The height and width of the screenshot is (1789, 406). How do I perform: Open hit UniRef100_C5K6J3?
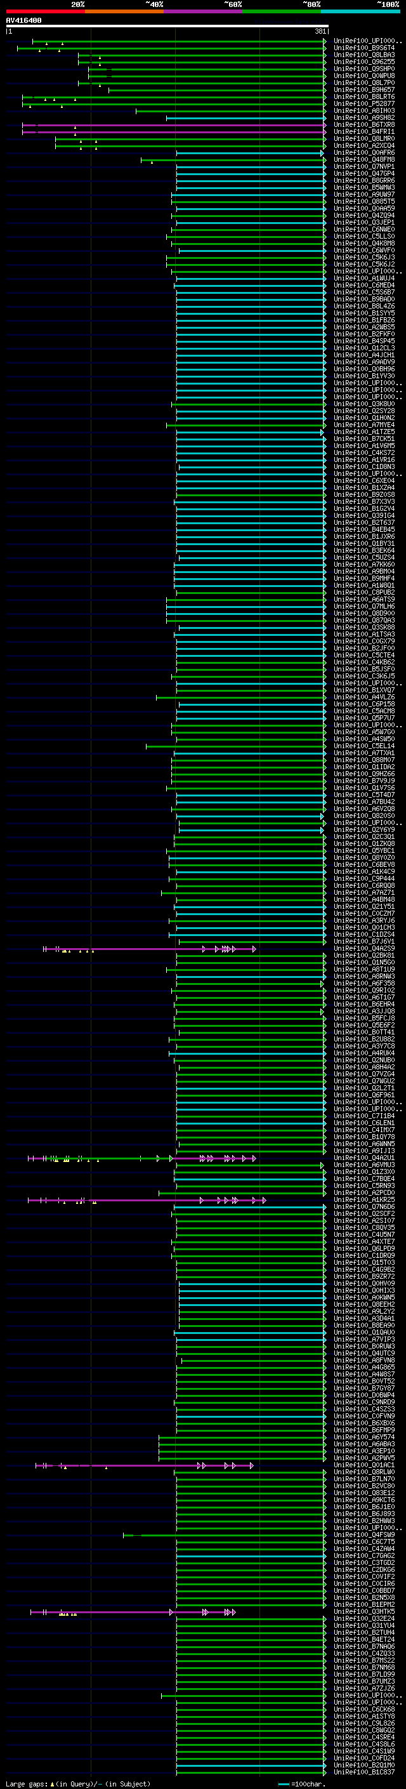pos(363,257)
